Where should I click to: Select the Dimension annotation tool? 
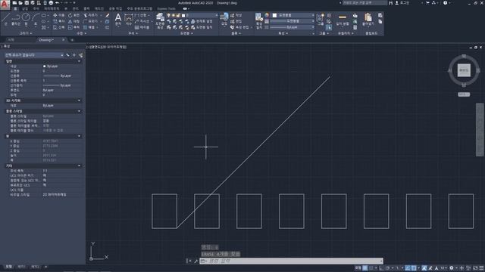(x=129, y=19)
